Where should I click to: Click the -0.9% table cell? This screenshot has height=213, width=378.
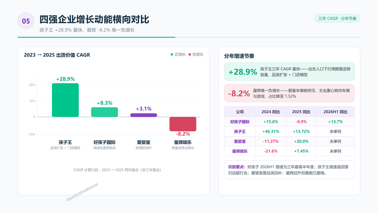point(301,122)
